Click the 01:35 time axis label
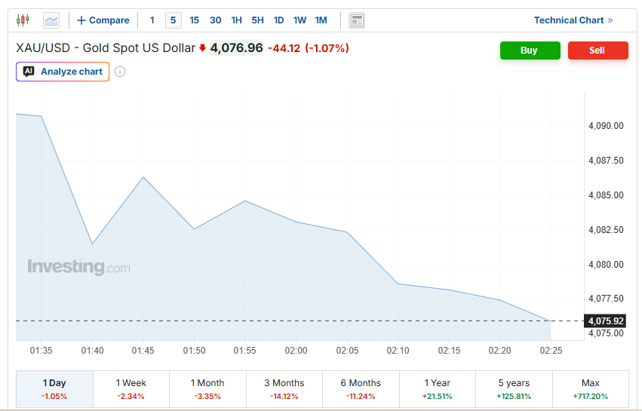The image size is (642, 411). coord(41,351)
